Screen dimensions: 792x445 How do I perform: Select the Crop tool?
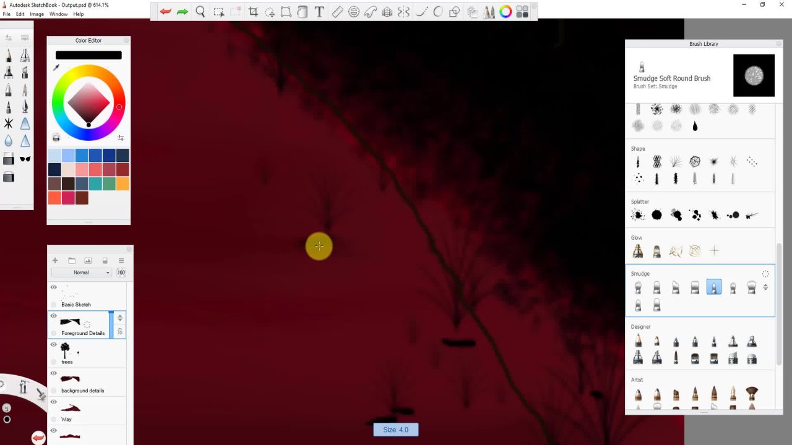[253, 12]
